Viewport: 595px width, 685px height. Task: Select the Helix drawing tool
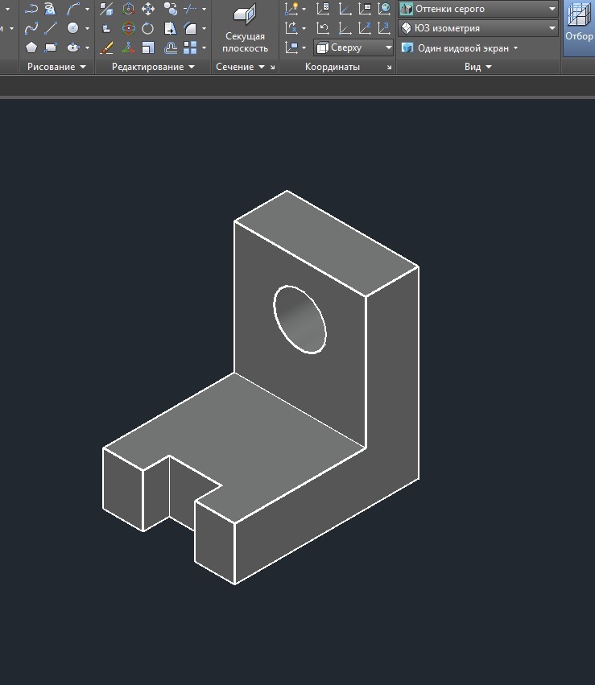tap(50, 9)
